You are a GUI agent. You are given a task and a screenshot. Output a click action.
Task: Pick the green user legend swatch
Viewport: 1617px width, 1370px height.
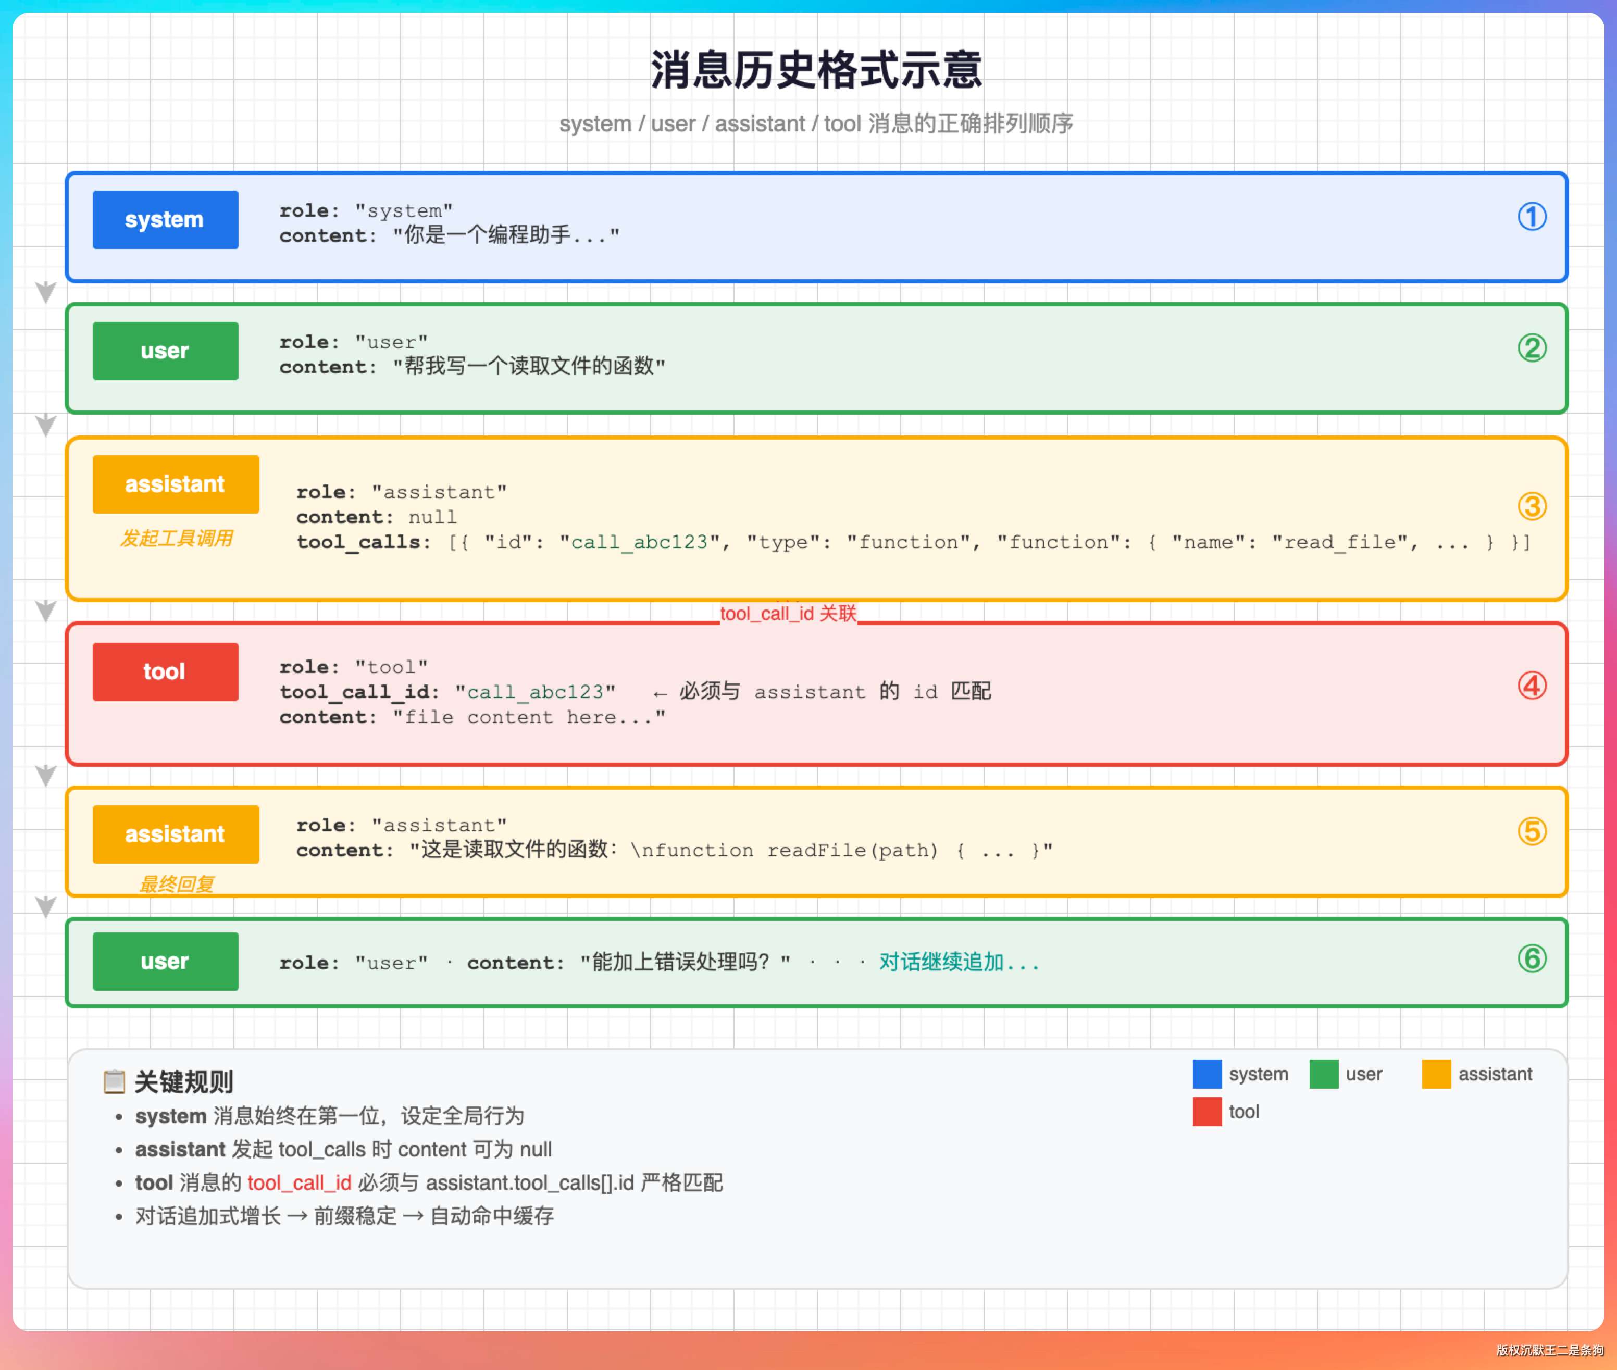point(1323,1074)
